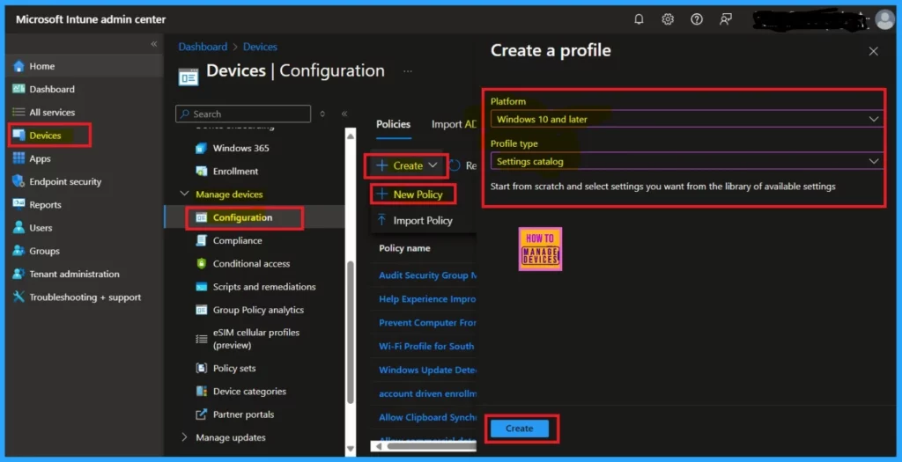Image resolution: width=902 pixels, height=462 pixels.
Task: Collapse the left navigation with chevrons
Action: tap(153, 44)
